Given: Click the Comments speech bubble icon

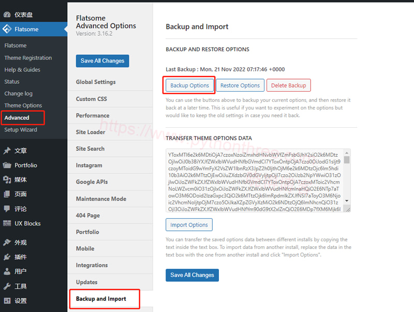Looking at the screenshot, I should (7, 209).
